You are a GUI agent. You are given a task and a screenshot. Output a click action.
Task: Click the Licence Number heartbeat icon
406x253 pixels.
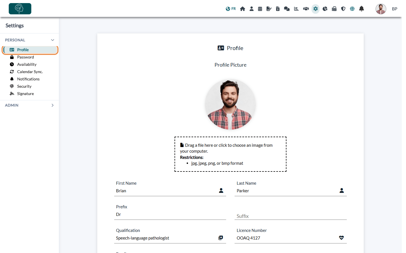[341, 238]
